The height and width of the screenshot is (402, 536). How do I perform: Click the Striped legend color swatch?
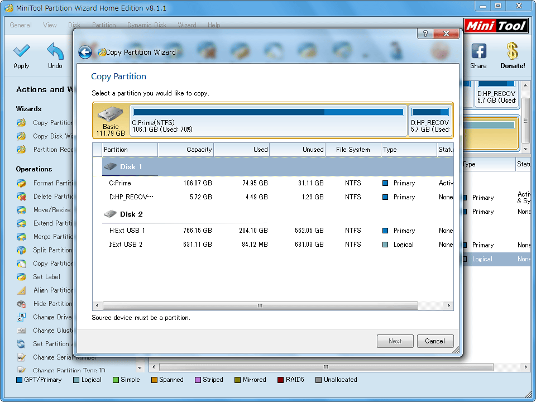pyautogui.click(x=198, y=380)
